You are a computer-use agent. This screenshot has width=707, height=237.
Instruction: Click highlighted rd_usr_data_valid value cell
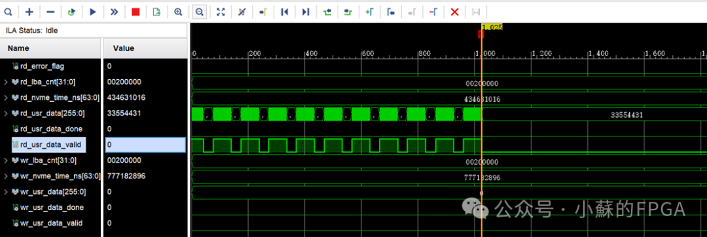(145, 145)
